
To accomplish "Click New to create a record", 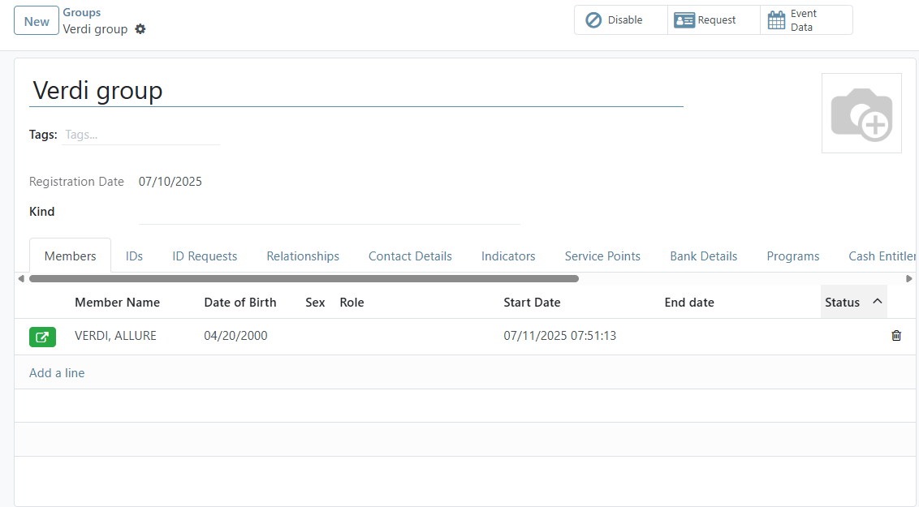I will [x=36, y=21].
